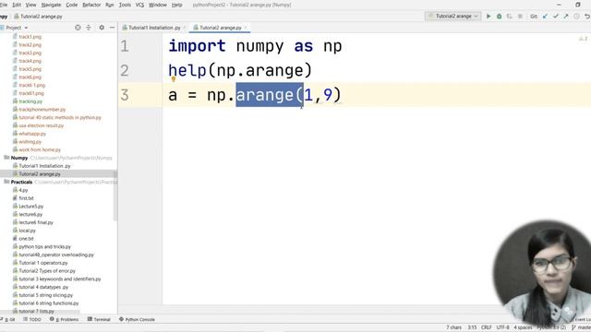Close the Tutorial2 arange.py tab

[246, 28]
